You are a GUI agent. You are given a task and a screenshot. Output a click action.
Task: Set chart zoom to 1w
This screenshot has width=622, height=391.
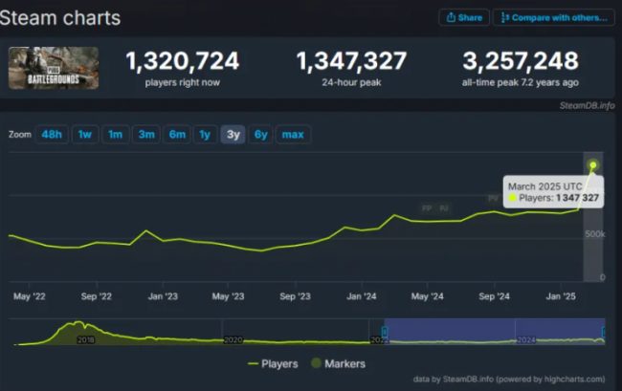click(84, 134)
